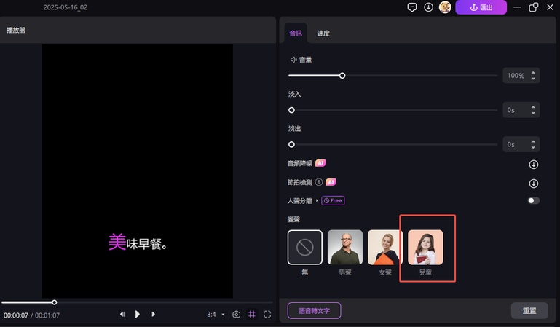Toggle the 人聲分離 switch

tap(534, 200)
